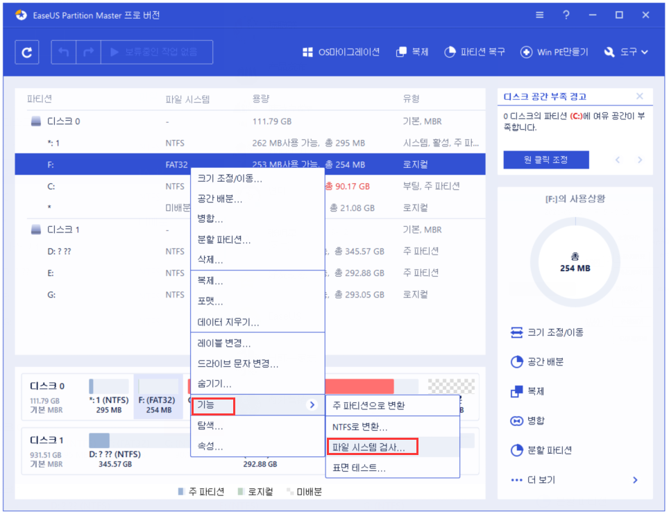Click the undo arrow button
Image resolution: width=669 pixels, height=514 pixels.
point(64,52)
